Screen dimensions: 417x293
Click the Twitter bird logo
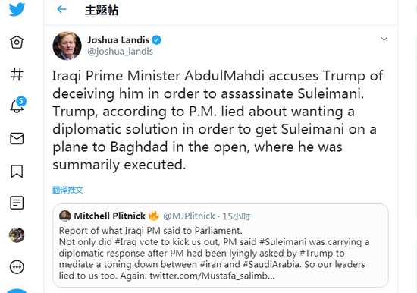click(17, 10)
